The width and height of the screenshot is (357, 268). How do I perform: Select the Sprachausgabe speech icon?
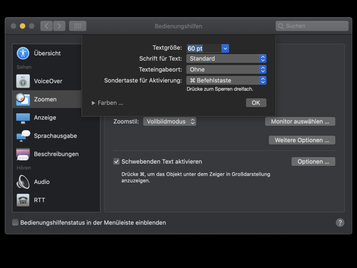tap(23, 136)
